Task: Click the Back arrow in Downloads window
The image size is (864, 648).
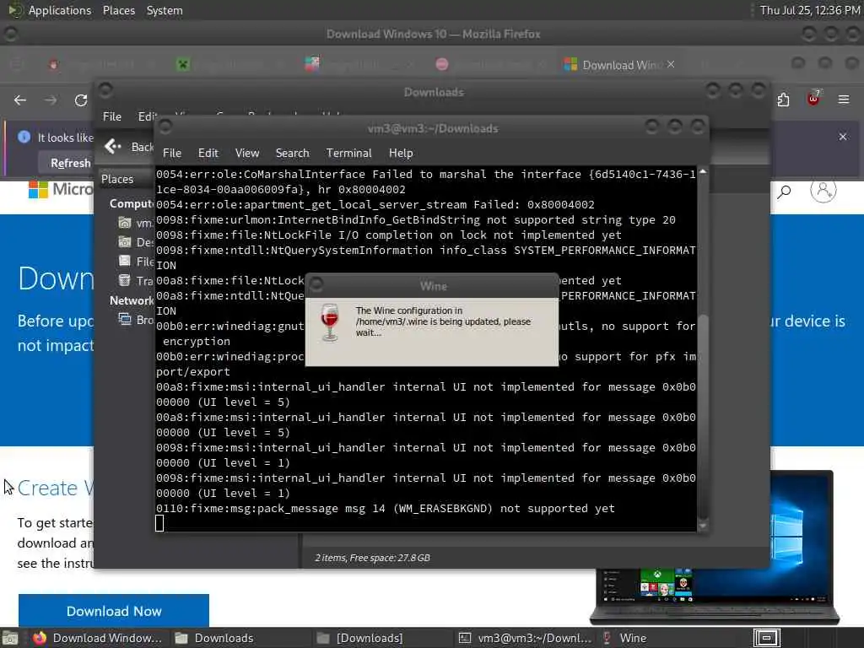Action: [x=113, y=146]
